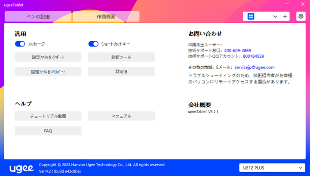Open チュートリアル動画 help button
This screenshot has width=310, height=176.
point(48,116)
